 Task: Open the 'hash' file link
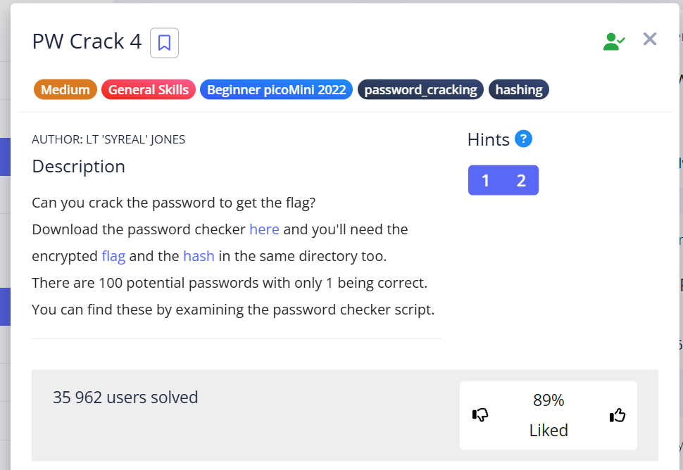coord(199,256)
